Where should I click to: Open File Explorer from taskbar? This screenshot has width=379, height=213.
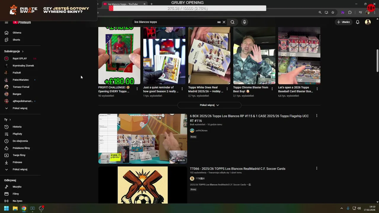[x=15, y=208]
